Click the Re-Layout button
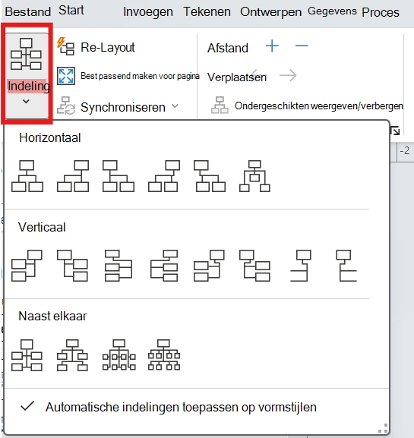 pos(96,47)
